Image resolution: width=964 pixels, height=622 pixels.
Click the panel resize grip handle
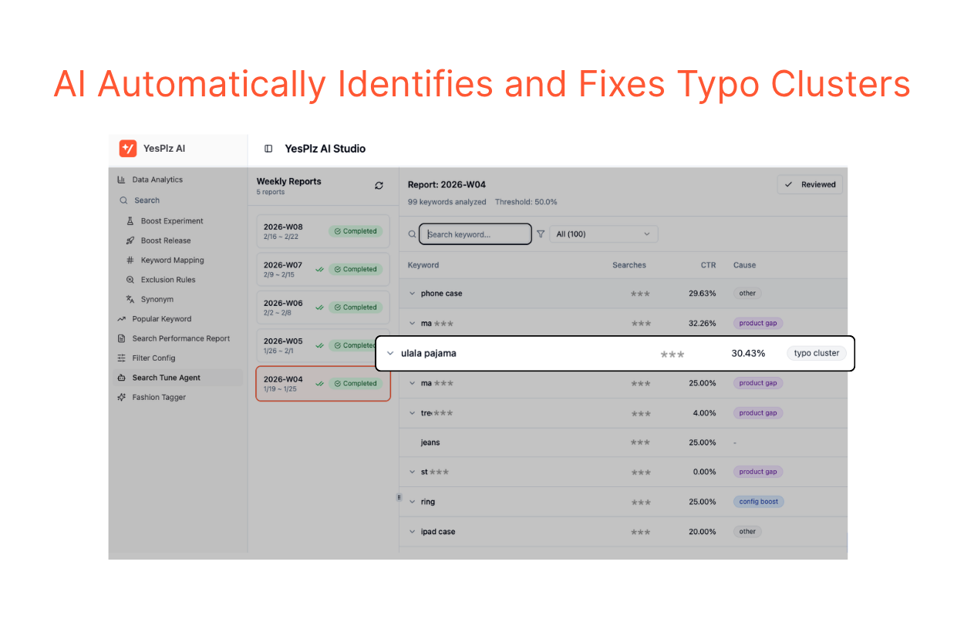click(x=399, y=497)
